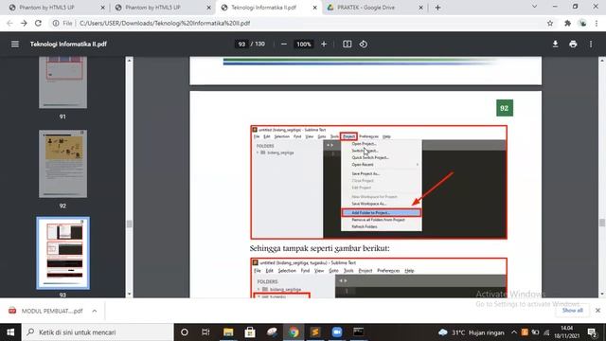Click the Windows search box
The height and width of the screenshot is (341, 606).
click(x=98, y=332)
